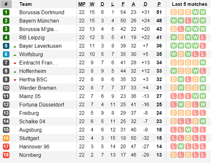211x163 pixels.
Task: Click the green up arrow beside Hoffenheim
Action: pyautogui.click(x=15, y=72)
